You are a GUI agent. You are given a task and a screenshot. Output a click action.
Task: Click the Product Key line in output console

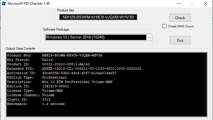pos(55,55)
